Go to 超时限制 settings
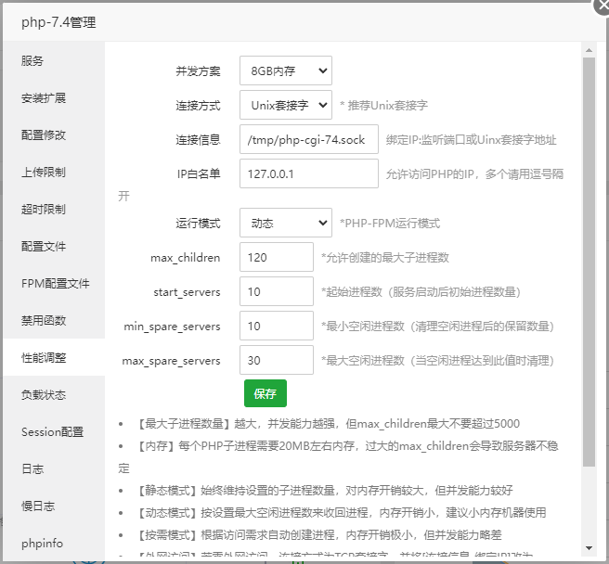609x564 pixels. 44,210
